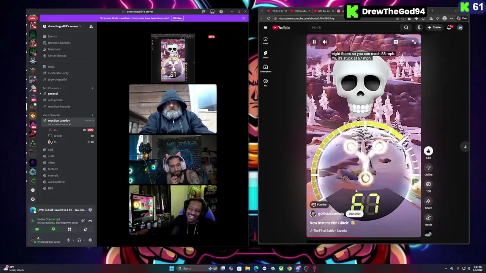Viewport: 486px width, 273px height.
Task: Open Events in Discord sidebar
Action: pyautogui.click(x=52, y=36)
